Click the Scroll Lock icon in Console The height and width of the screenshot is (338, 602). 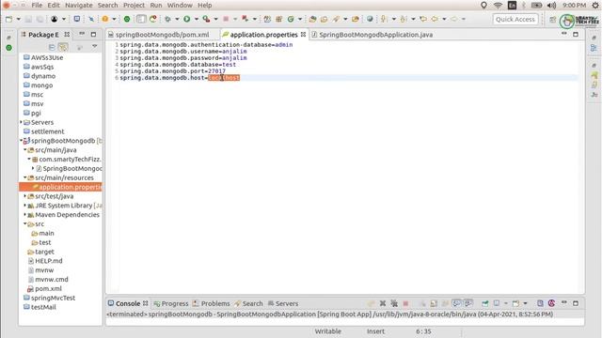434,303
